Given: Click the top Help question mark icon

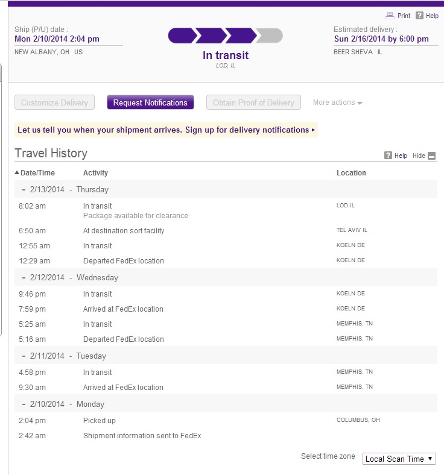Looking at the screenshot, I should [x=419, y=16].
